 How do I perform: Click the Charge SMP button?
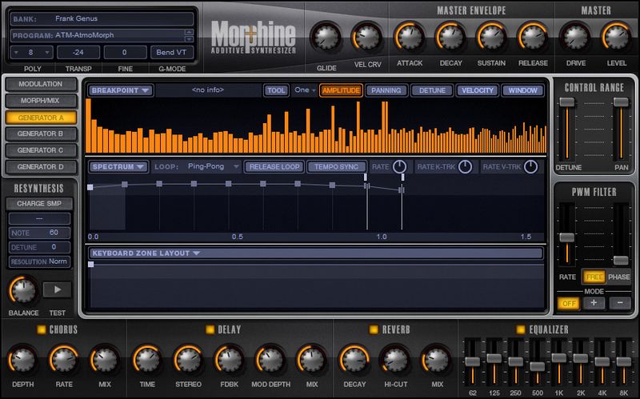pyautogui.click(x=40, y=203)
